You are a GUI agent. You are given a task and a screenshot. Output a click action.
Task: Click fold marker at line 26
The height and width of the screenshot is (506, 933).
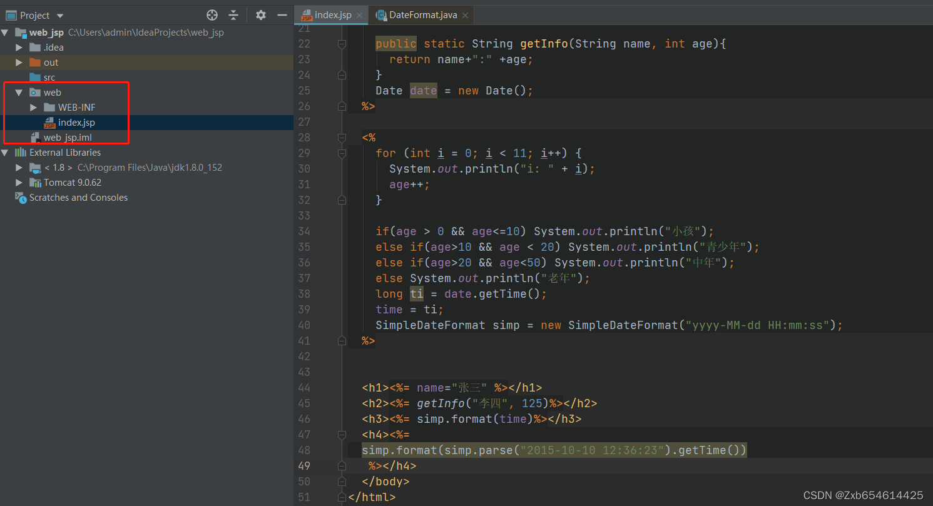pos(342,106)
